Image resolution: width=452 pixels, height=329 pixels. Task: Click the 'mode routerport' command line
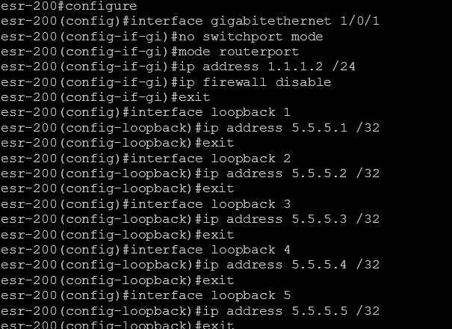pos(238,52)
